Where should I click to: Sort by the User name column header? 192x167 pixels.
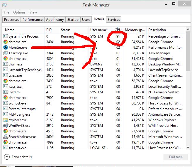100,30
